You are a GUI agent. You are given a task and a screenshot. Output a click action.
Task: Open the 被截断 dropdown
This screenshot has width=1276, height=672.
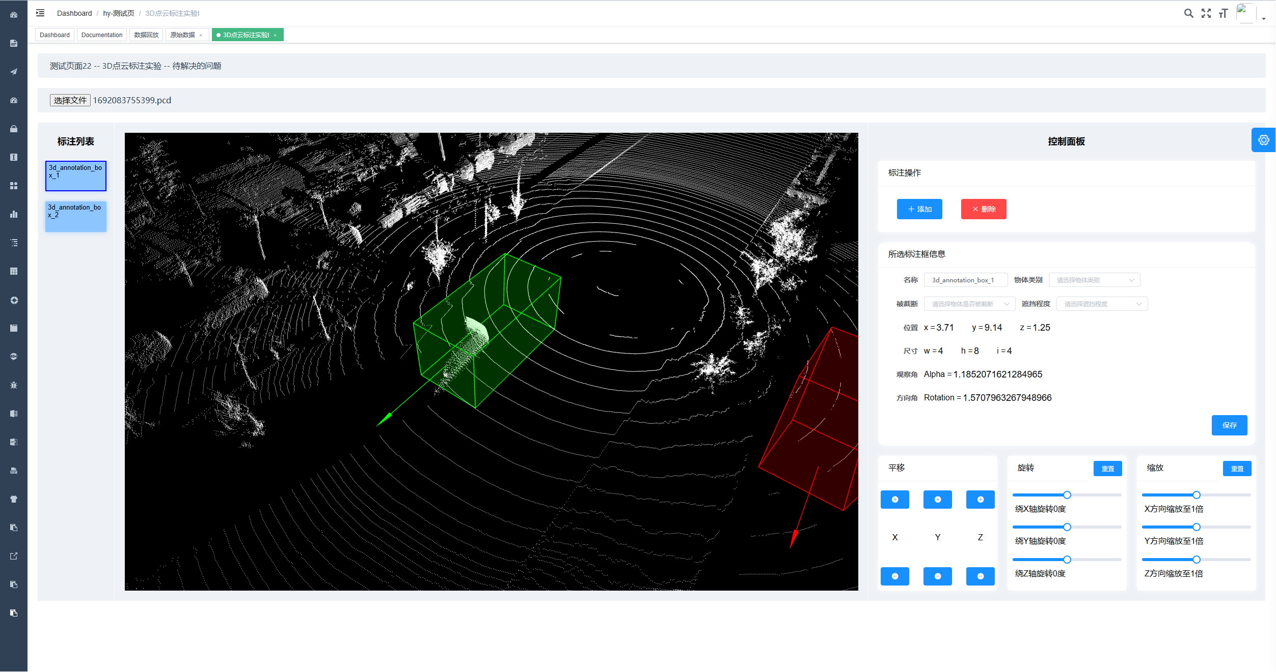point(969,304)
